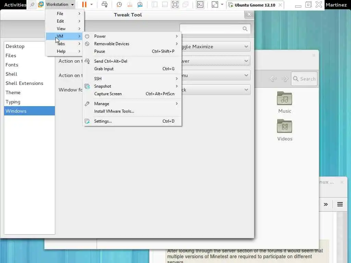The image size is (351, 263).
Task: Open snapshot manager toolbar icon
Action: (140, 4)
